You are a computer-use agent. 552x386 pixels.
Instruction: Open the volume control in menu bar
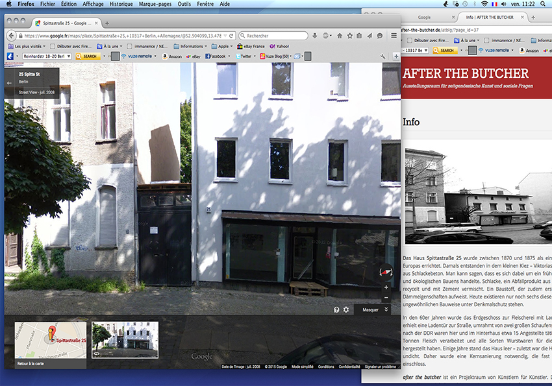504,4
